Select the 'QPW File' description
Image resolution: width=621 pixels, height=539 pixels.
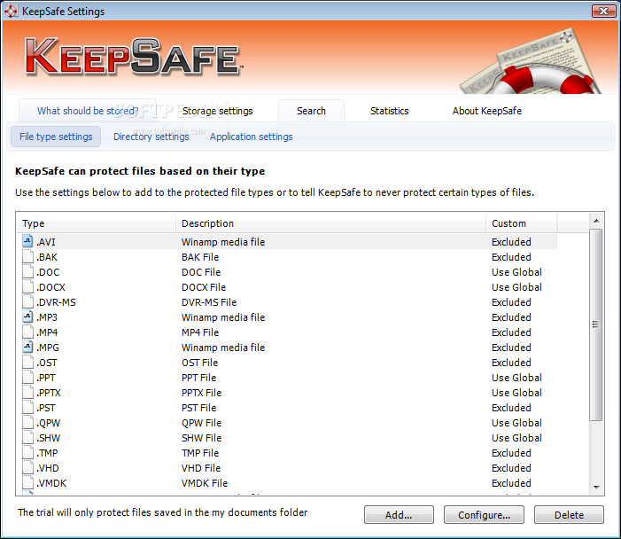pos(201,423)
